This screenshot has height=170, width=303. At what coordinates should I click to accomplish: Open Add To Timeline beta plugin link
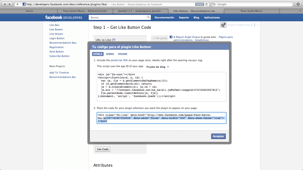point(59,73)
